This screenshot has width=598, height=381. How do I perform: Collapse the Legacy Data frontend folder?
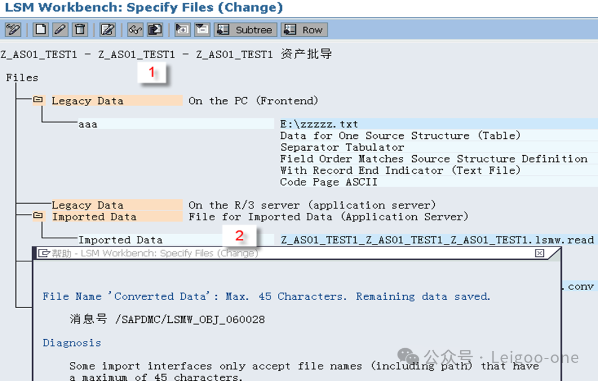(38, 100)
